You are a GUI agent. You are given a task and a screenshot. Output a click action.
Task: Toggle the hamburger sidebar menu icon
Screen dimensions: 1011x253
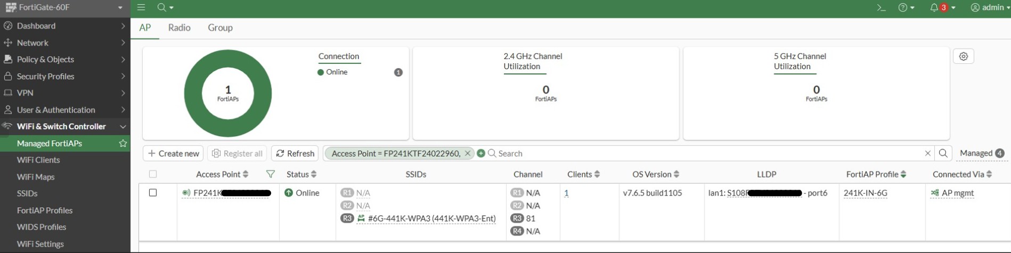tap(141, 7)
